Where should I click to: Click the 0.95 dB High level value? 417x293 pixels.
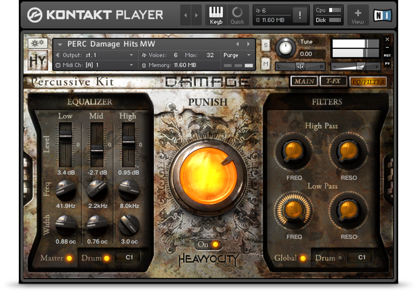click(x=128, y=172)
